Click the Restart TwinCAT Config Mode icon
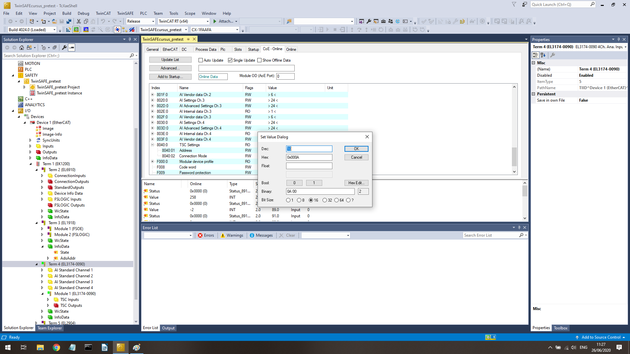The width and height of the screenshot is (630, 354). coord(86,30)
